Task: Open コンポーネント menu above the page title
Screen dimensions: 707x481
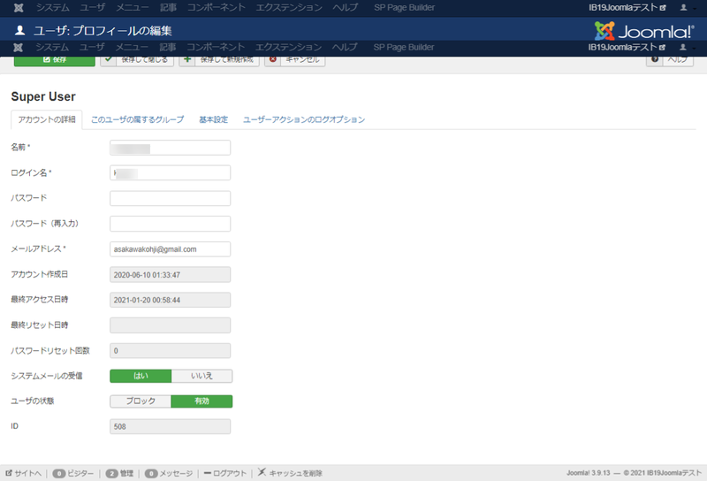Action: [217, 8]
